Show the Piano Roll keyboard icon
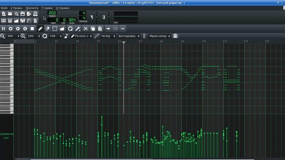285x160 pixels. tap(10, 21)
